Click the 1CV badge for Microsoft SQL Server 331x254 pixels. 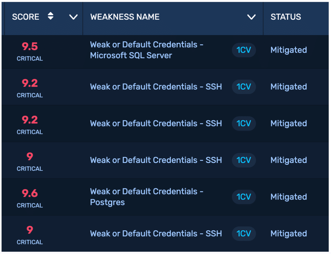tap(244, 50)
